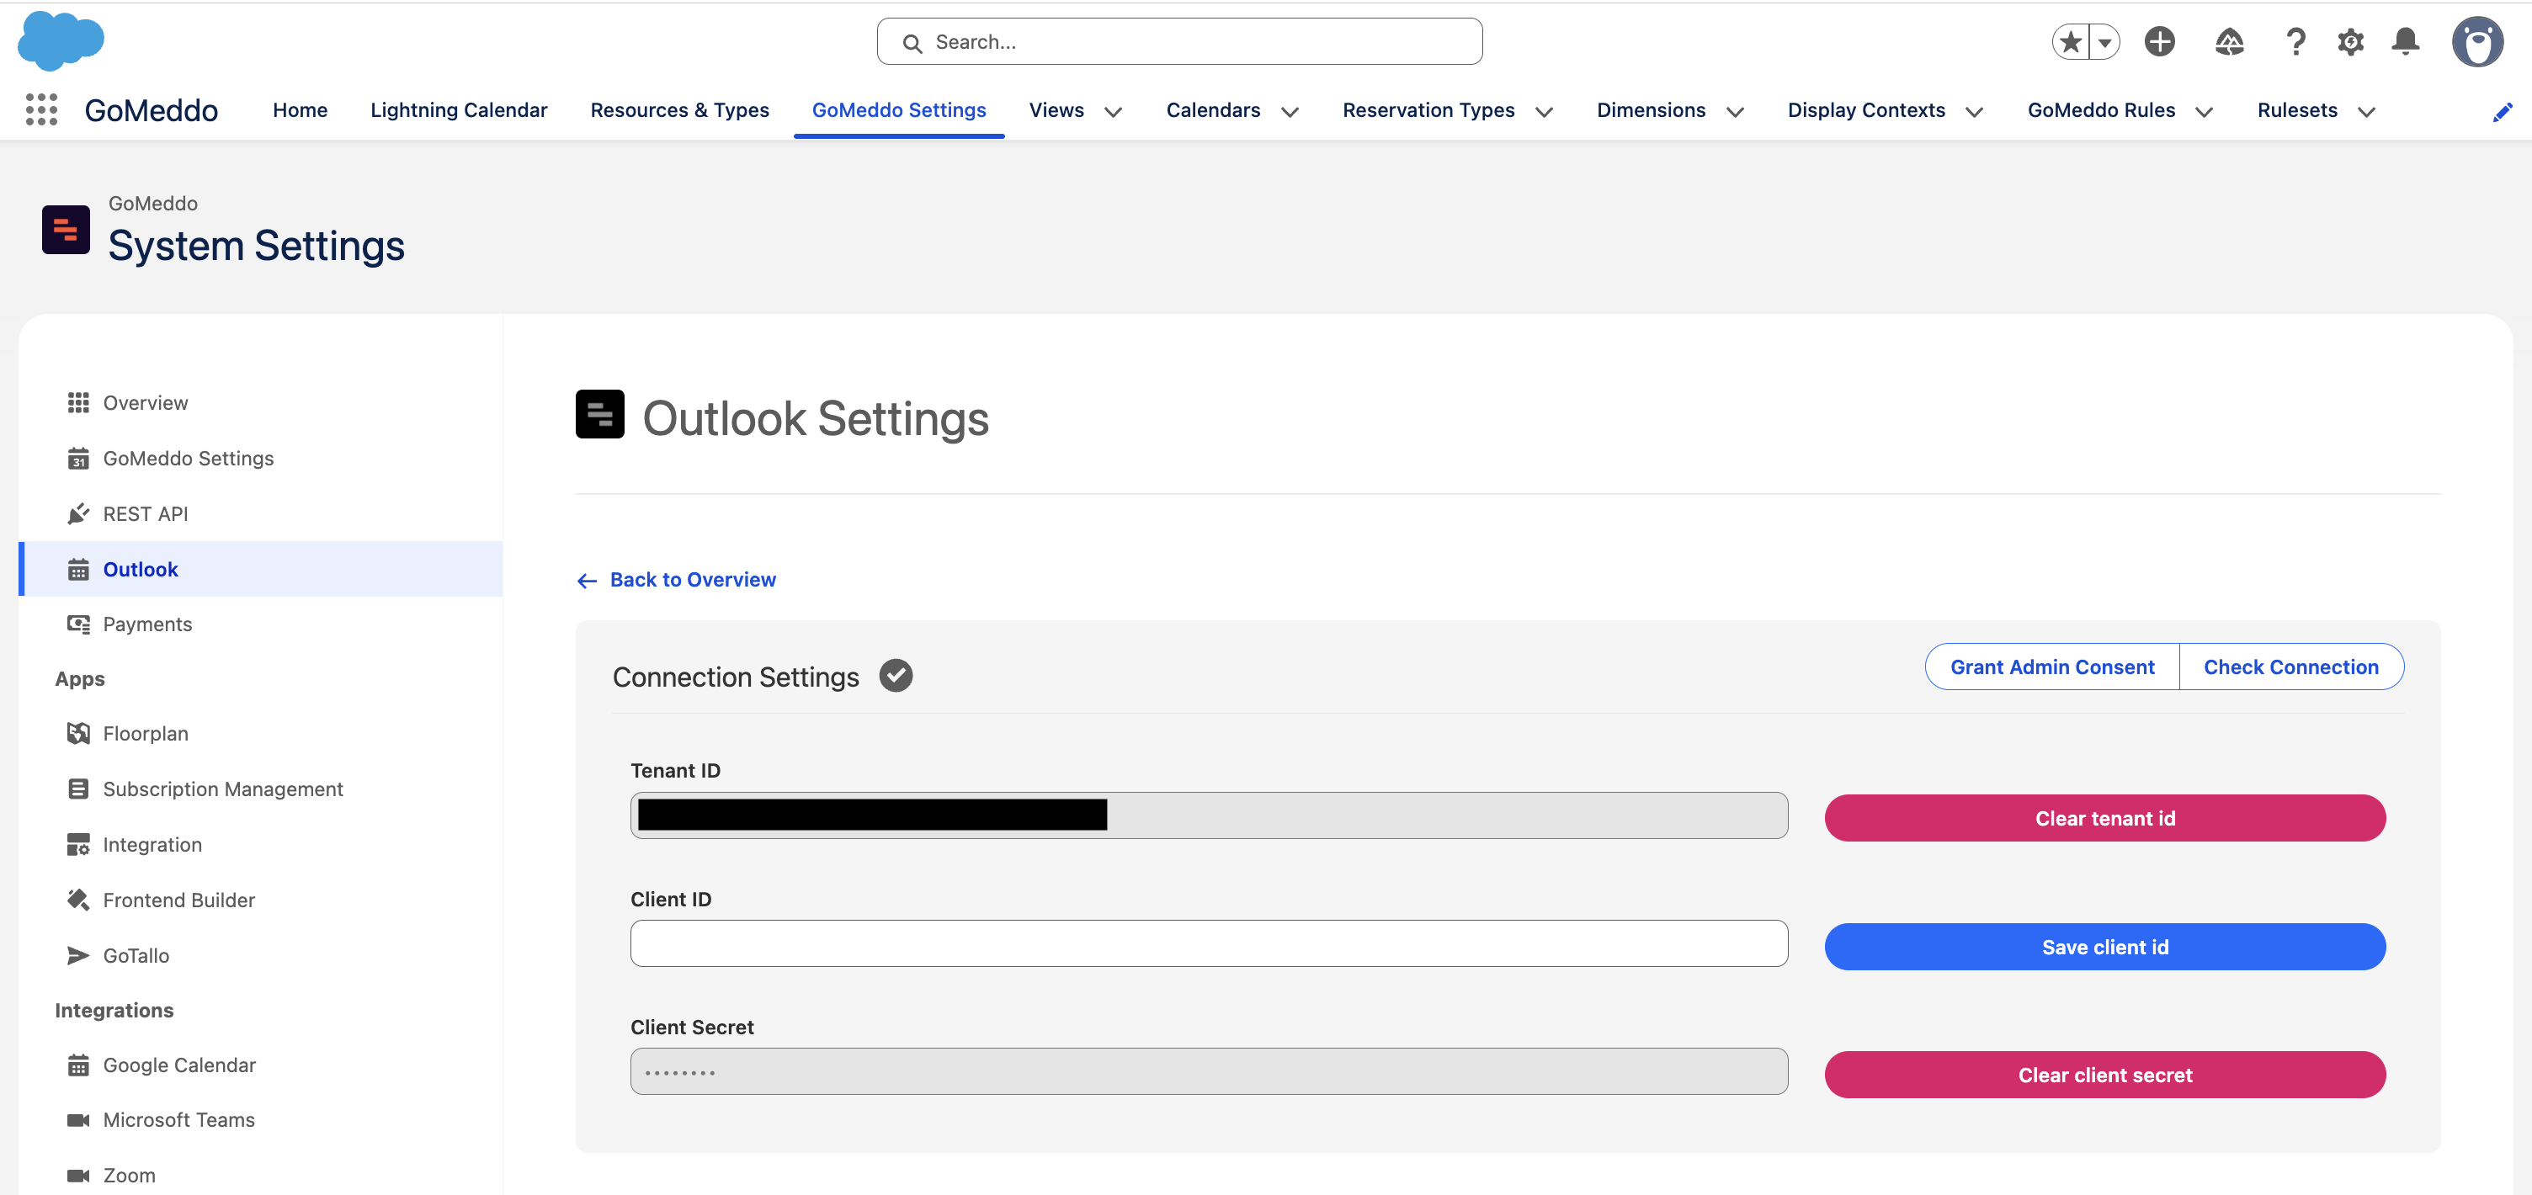2532x1195 pixels.
Task: Expand the GoMeddo Rules dropdown chevron
Action: point(2205,112)
